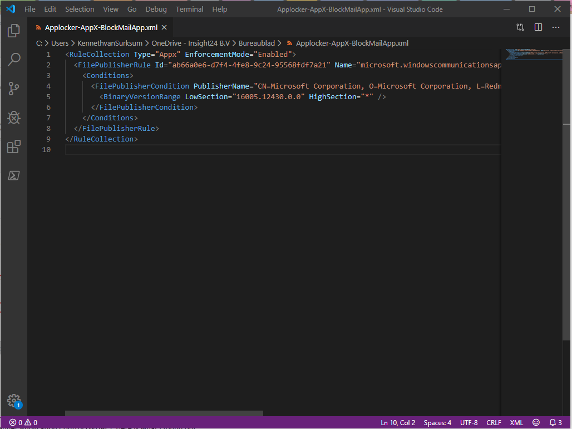The width and height of the screenshot is (572, 429).
Task: Click the PublisherName attribute
Action: [x=221, y=86]
